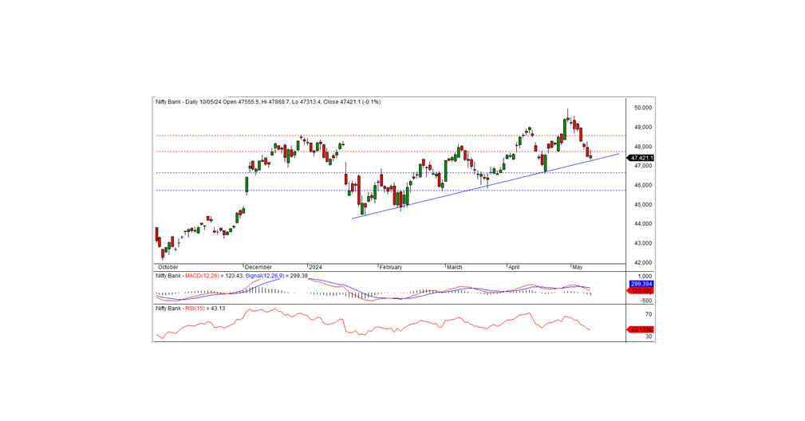Viewport: 805px width, 421px height.
Task: Click the 48,000 price axis label
Action: pos(643,147)
